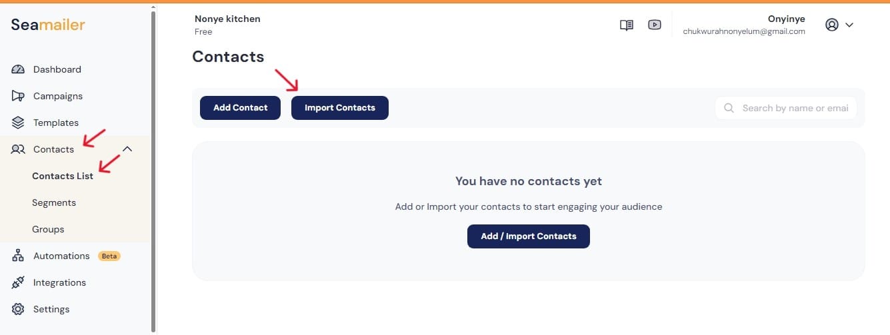This screenshot has width=890, height=335.
Task: Click the Templates layers icon
Action: (x=18, y=123)
